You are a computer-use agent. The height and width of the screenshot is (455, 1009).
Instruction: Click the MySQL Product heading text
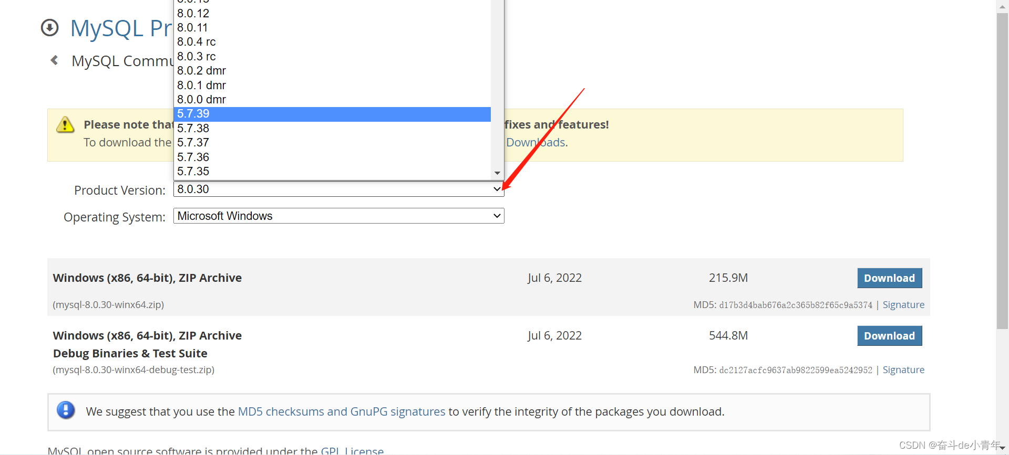(121, 28)
